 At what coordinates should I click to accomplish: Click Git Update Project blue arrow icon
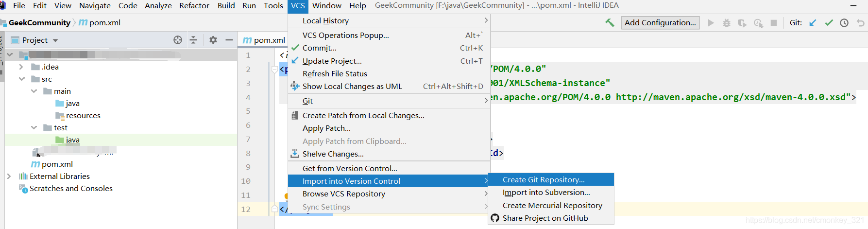(x=813, y=23)
